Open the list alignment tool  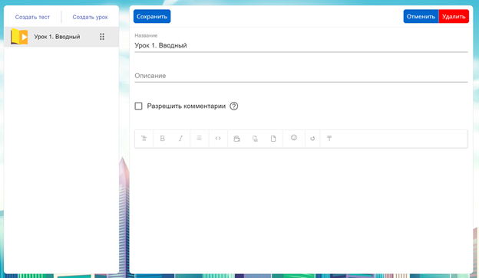(x=199, y=139)
